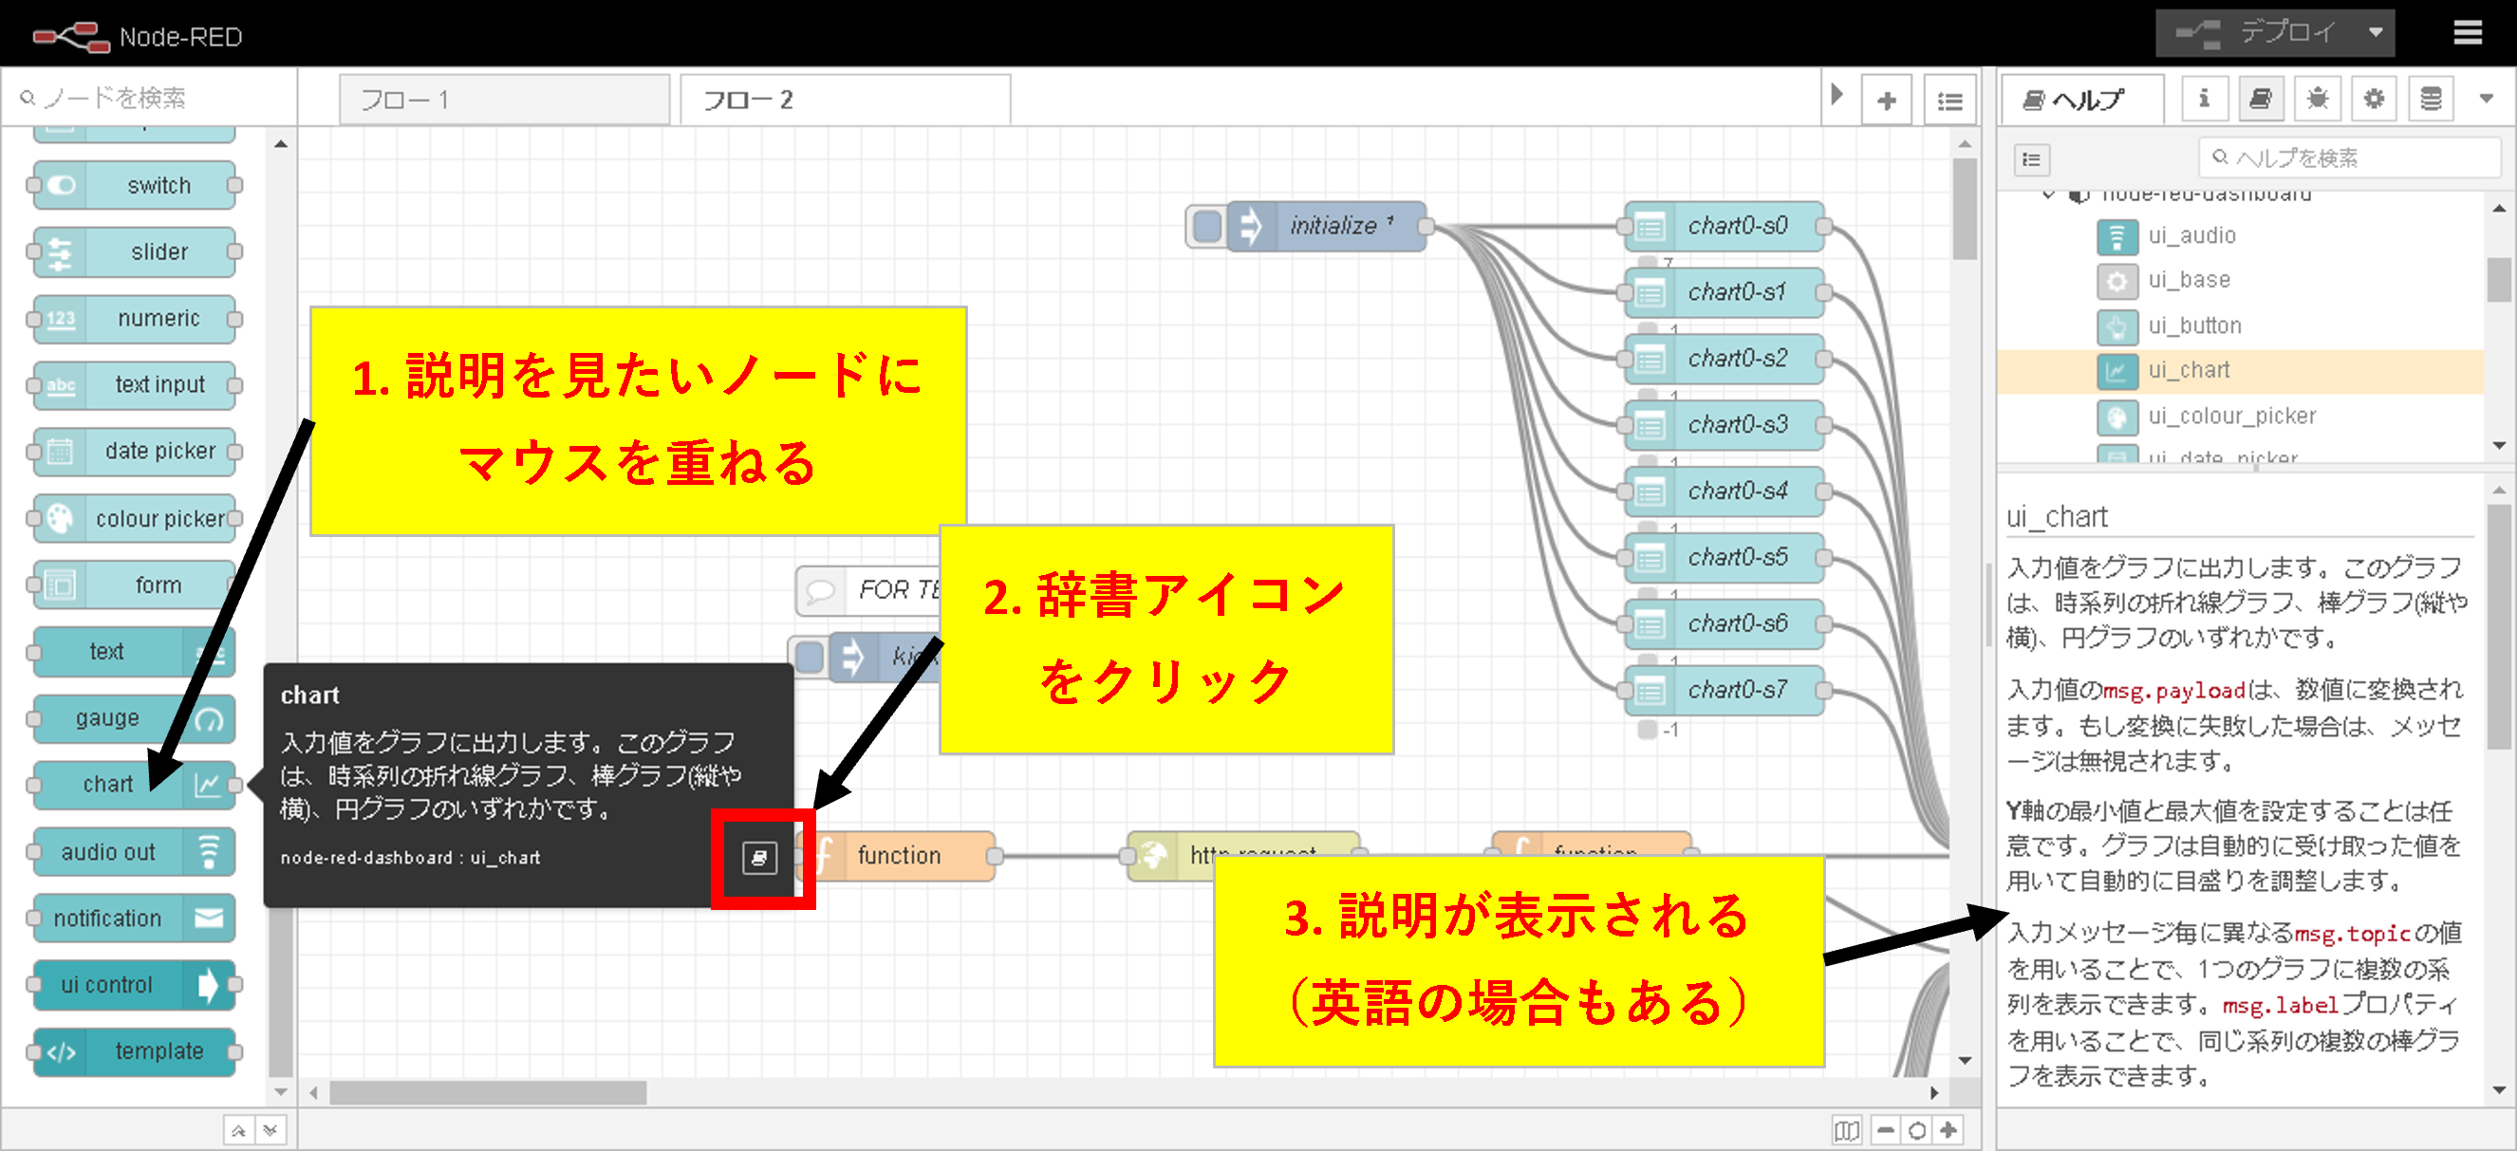Reset zoom with circle button

[1917, 1130]
